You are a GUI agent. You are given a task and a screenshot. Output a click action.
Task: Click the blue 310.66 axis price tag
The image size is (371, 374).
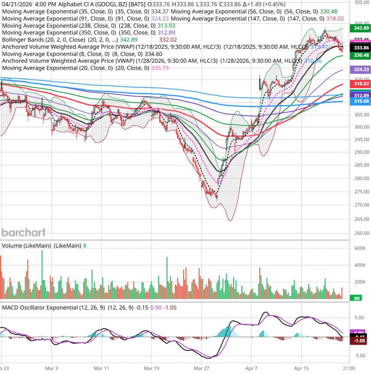pos(360,101)
